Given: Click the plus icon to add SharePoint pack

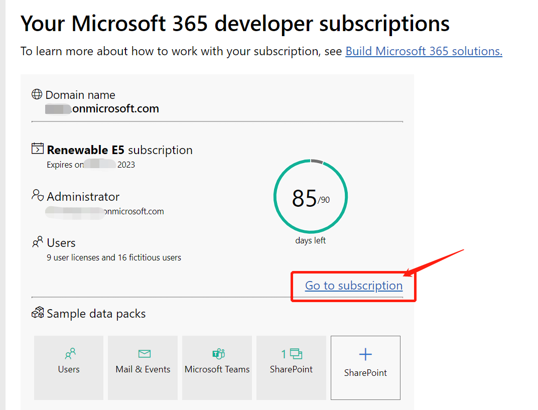Looking at the screenshot, I should (365, 354).
